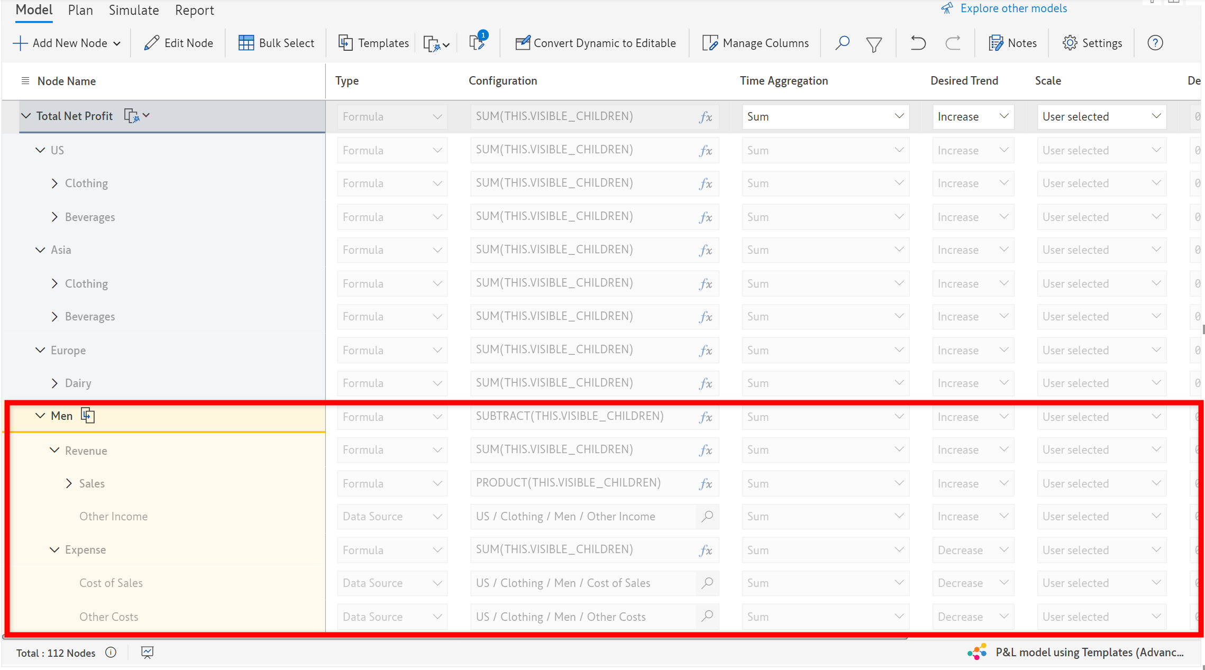Screen dimensions: 1205x670
Task: Follow the Explore other models link
Action: click(x=1013, y=8)
